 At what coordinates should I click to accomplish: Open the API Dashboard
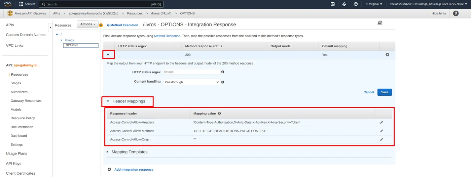[19, 136]
